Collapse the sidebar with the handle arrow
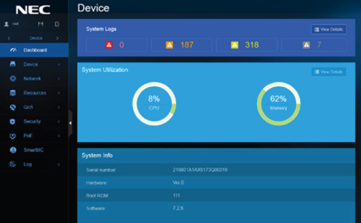The width and height of the screenshot is (361, 223). coord(70,123)
